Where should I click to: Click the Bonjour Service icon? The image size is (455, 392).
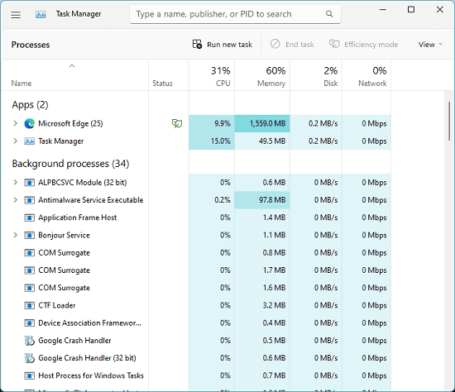click(x=29, y=235)
